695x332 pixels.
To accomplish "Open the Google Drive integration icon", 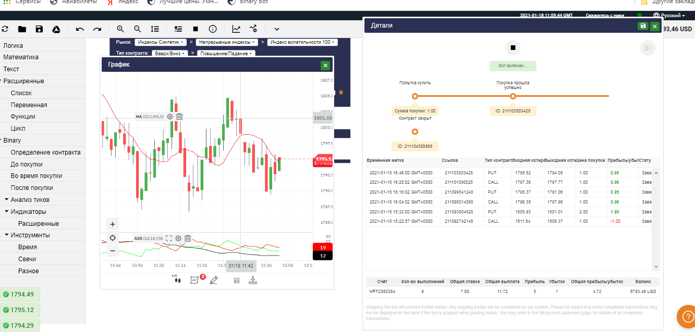I will point(57,29).
